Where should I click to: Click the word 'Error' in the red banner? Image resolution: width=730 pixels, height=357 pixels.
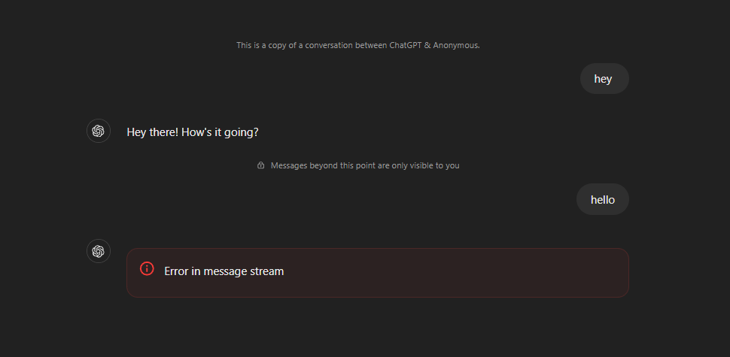pyautogui.click(x=176, y=271)
